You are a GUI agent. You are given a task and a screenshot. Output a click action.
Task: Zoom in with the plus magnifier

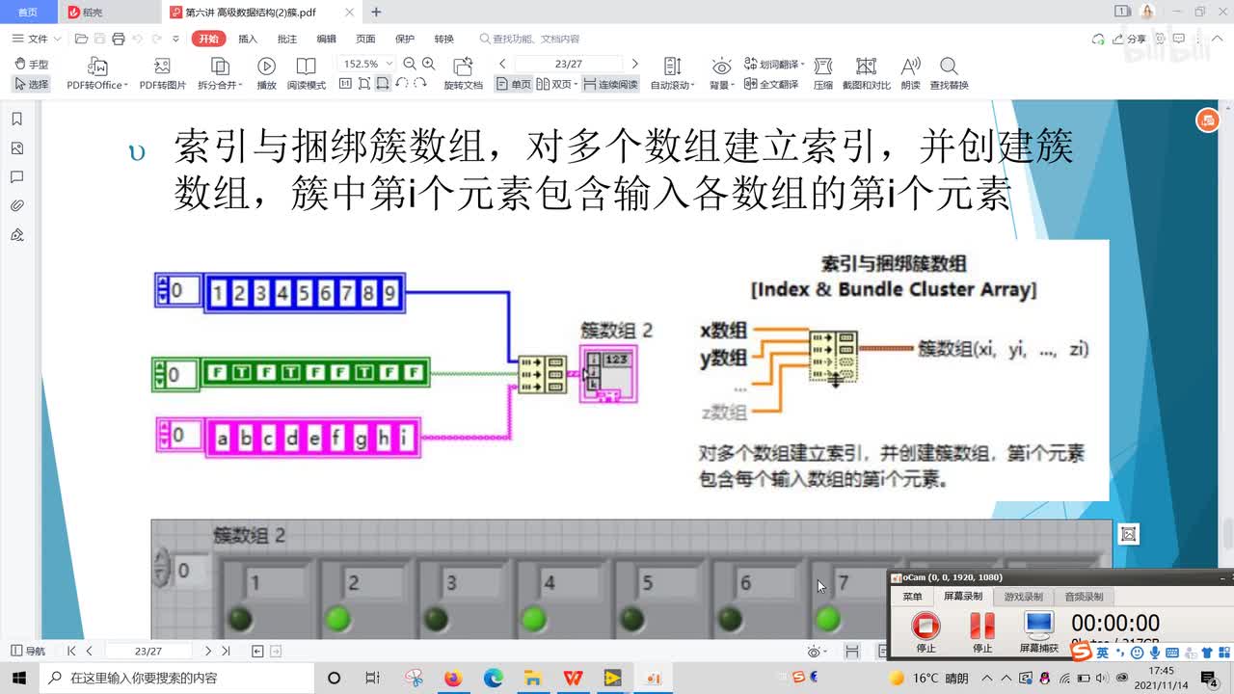pos(429,64)
